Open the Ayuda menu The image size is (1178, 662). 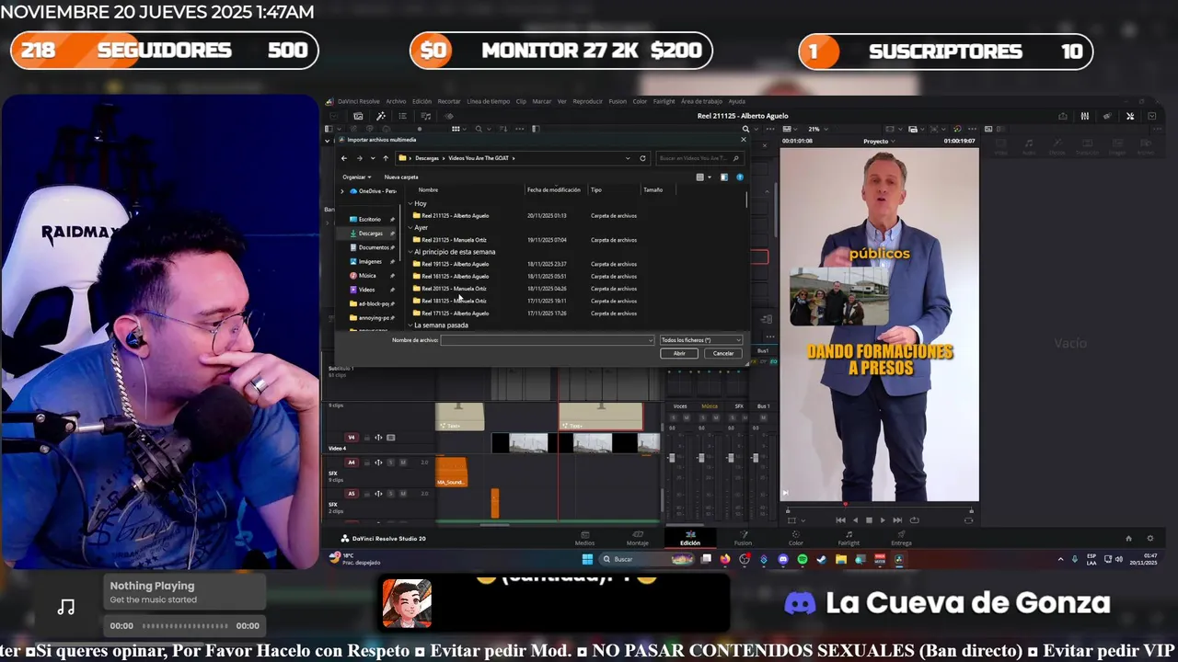[x=737, y=101]
